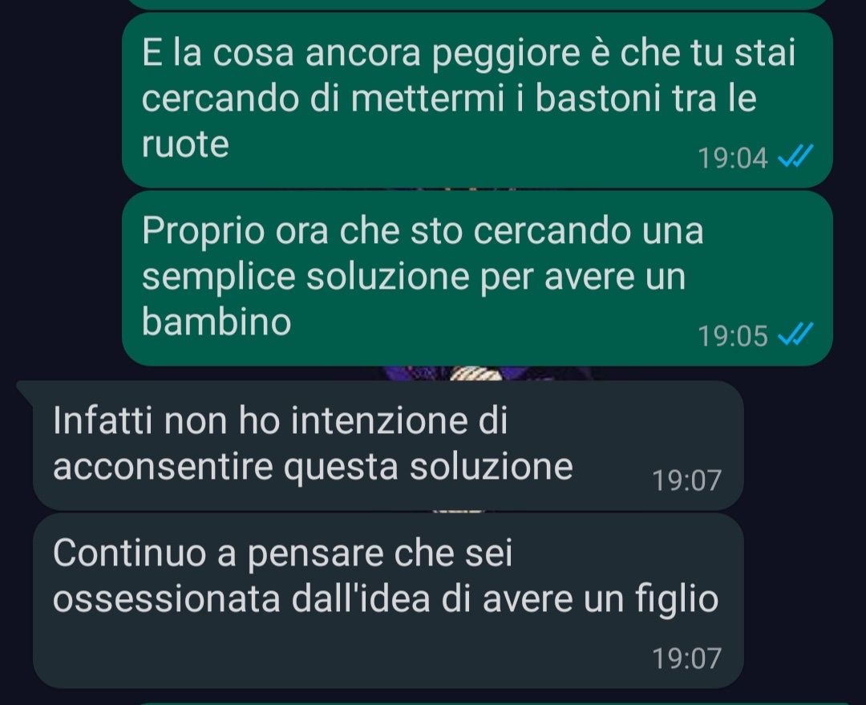Tap the wallpaper strip between the 19:05 and "Infatti" bubbles
This screenshot has height=705, width=866.
[x=477, y=373]
